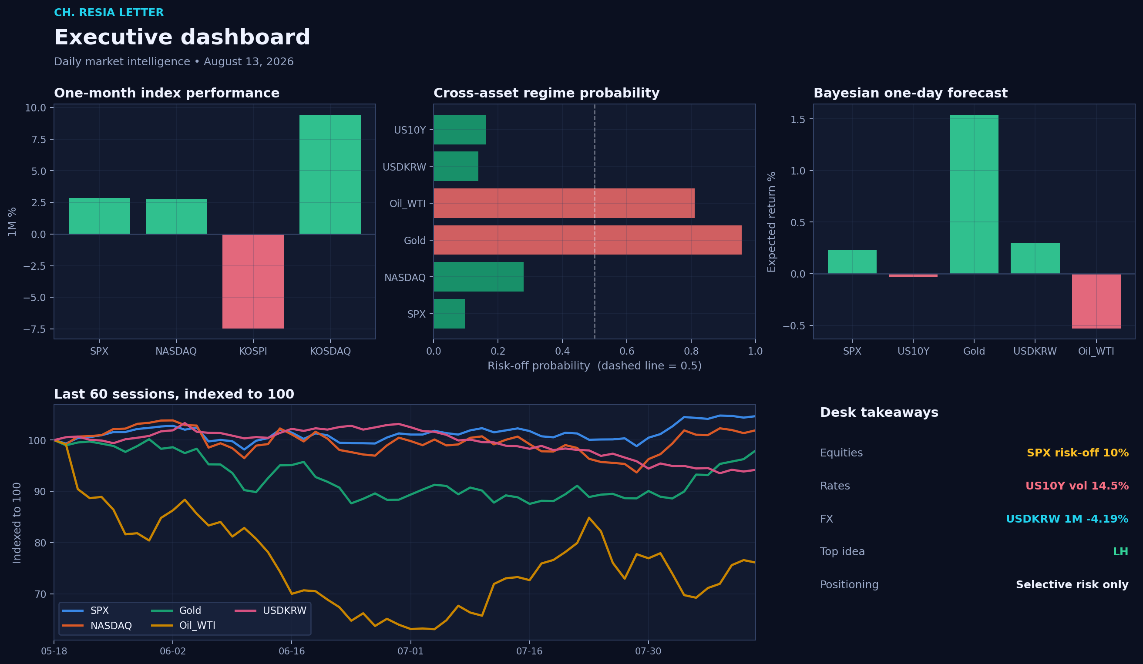Click 'Last 60 sessions, indexed to 100' title

174,394
